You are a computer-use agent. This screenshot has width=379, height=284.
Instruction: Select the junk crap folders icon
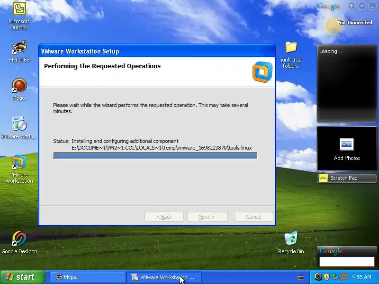click(291, 55)
